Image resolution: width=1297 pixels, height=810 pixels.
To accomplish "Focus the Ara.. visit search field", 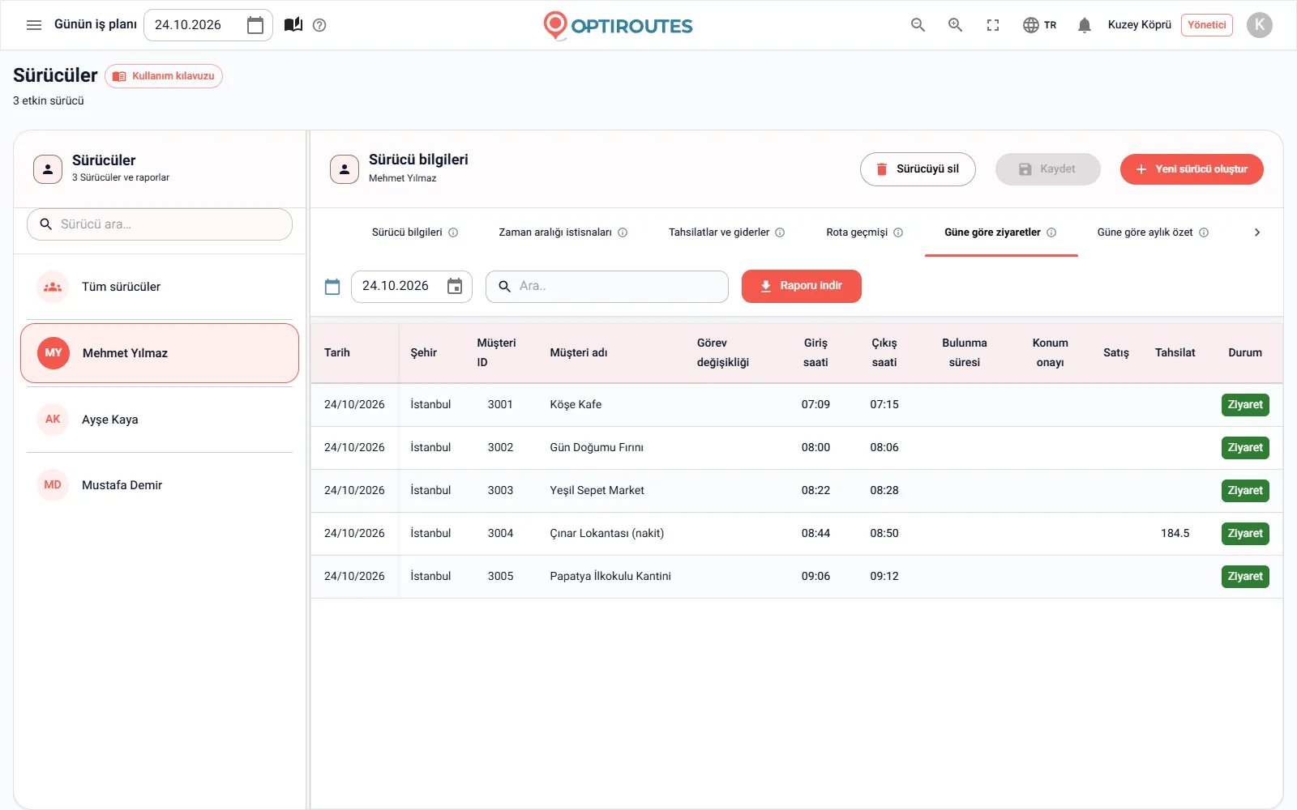I will (607, 287).
